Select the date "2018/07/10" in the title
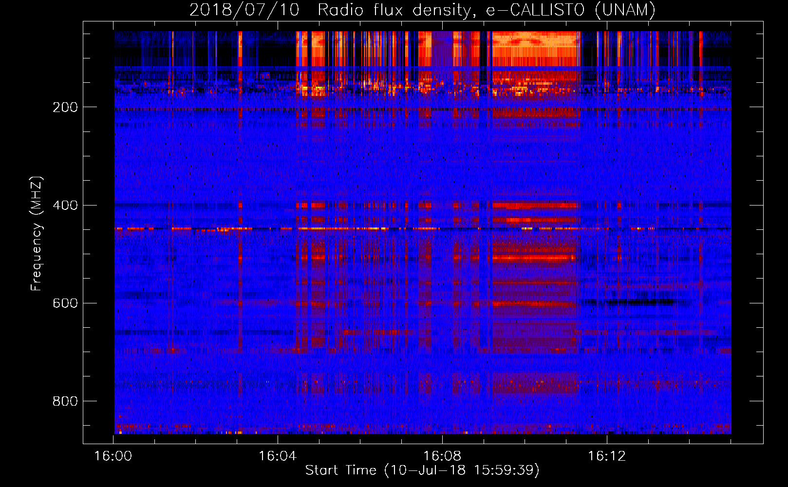This screenshot has width=788, height=487. click(244, 10)
